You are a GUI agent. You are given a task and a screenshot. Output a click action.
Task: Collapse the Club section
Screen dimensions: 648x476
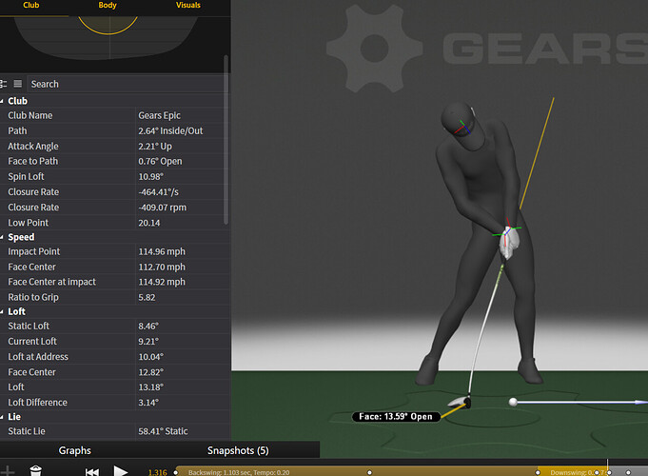pos(2,101)
